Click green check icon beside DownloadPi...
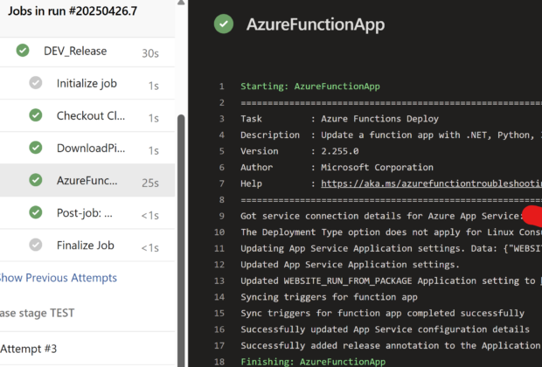Viewport: 542px width, 367px height. (x=36, y=148)
